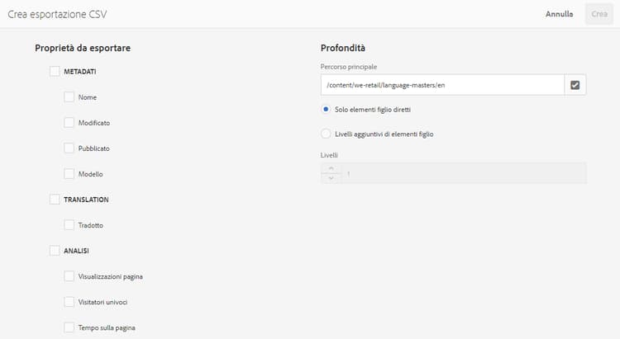The image size is (620, 339).
Task: Toggle the TRANSLATION group checkbox
Action: point(55,200)
